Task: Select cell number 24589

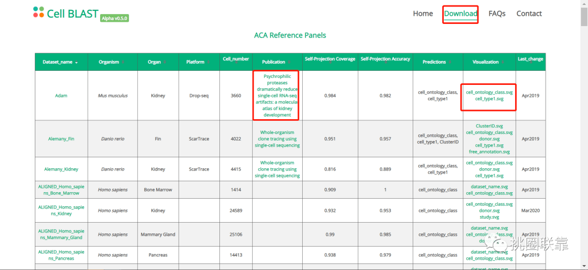Action: pyautogui.click(x=236, y=210)
